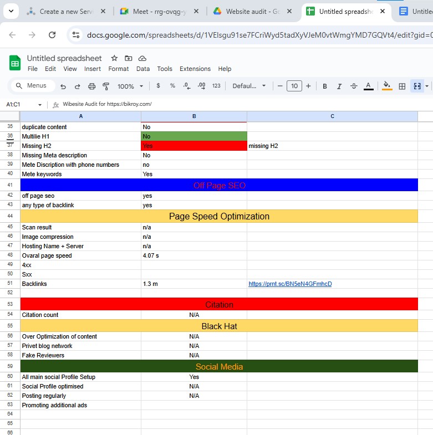The width and height of the screenshot is (433, 435).
Task: Select the Paint format tool
Action: tap(106, 86)
